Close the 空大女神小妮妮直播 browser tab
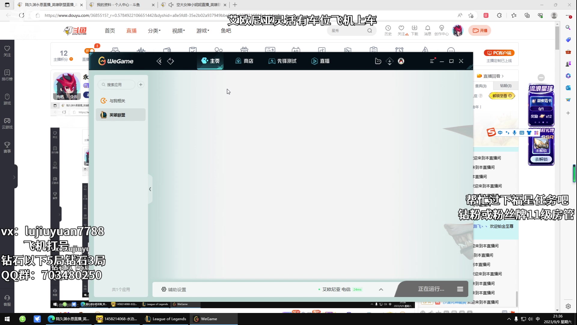577x325 pixels. pyautogui.click(x=225, y=5)
